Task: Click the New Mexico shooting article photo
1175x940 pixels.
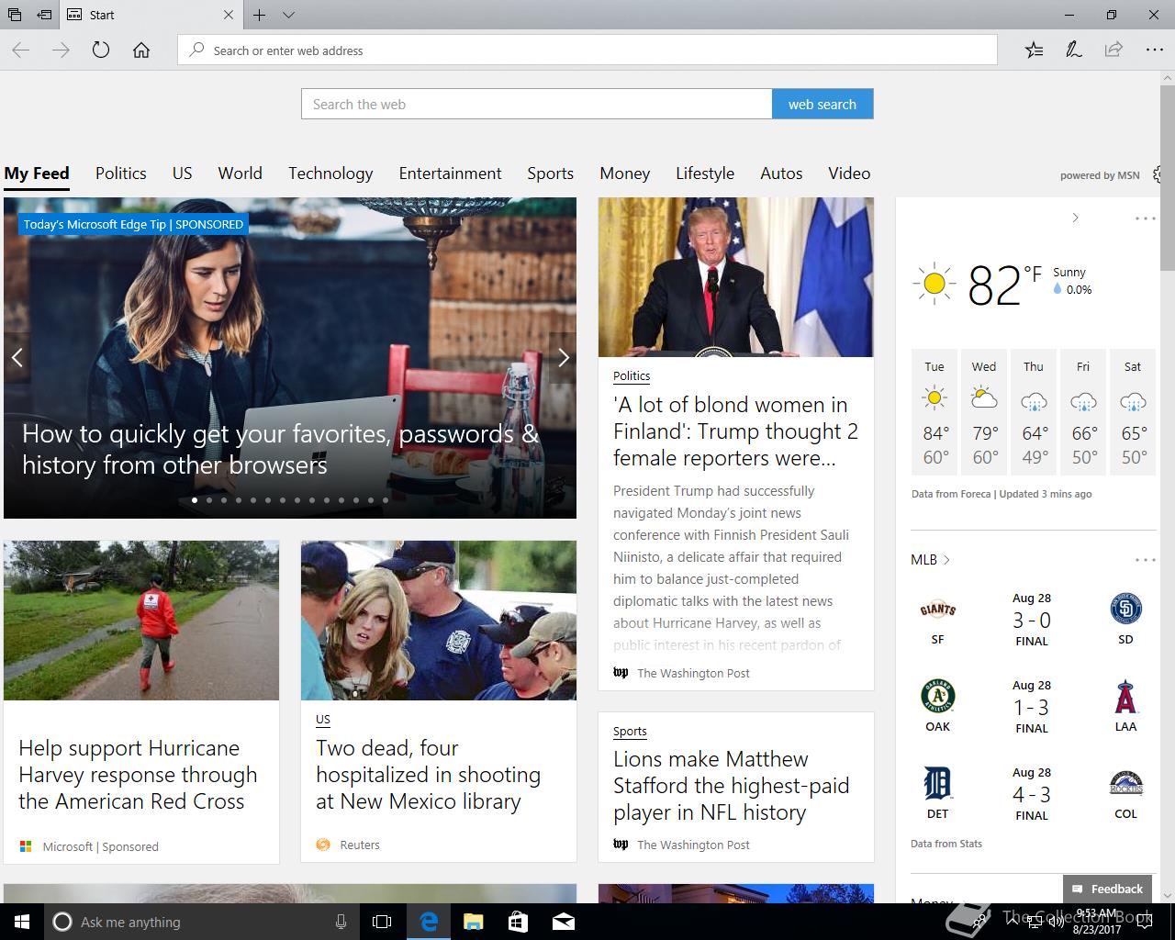Action: [x=439, y=621]
